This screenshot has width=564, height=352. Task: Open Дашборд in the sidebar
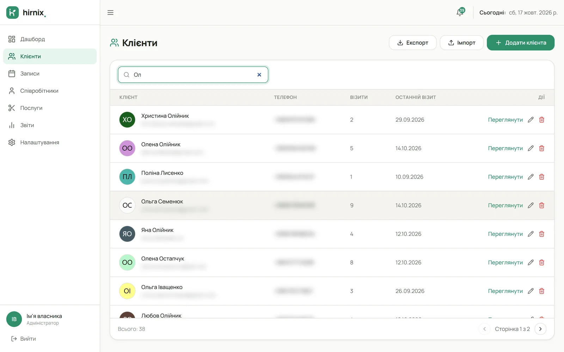[50, 39]
